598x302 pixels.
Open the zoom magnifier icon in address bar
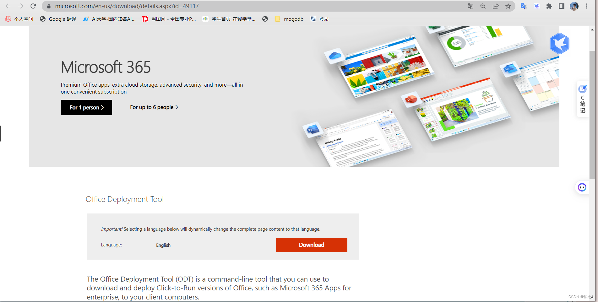click(x=483, y=6)
